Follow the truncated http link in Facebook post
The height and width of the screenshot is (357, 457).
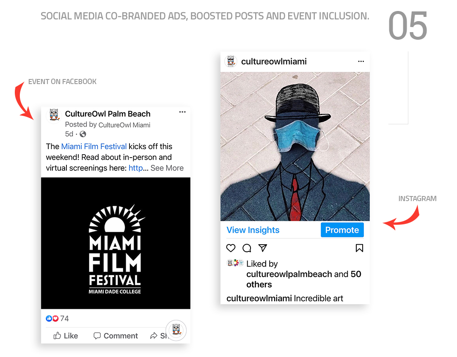[x=136, y=168]
